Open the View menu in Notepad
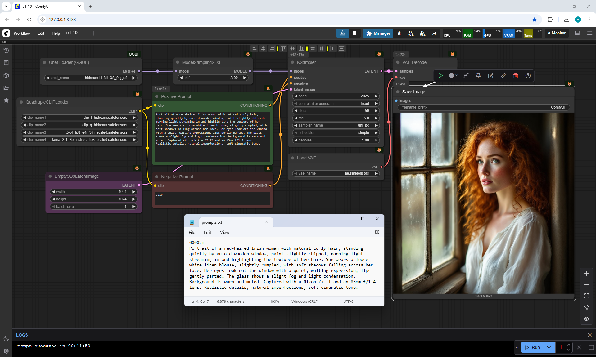596x357 pixels. click(x=224, y=232)
